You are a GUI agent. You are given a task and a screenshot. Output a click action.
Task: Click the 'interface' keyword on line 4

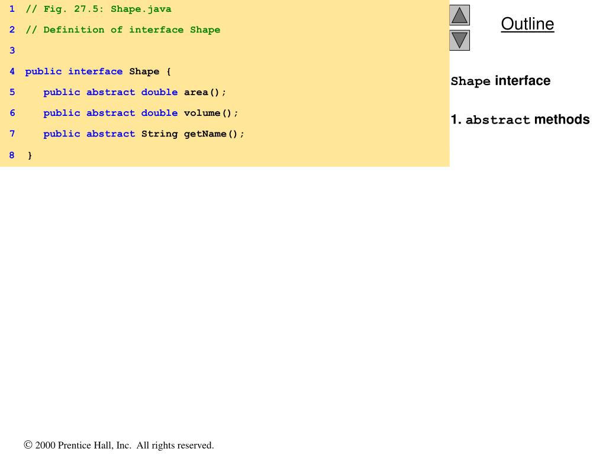[95, 72]
